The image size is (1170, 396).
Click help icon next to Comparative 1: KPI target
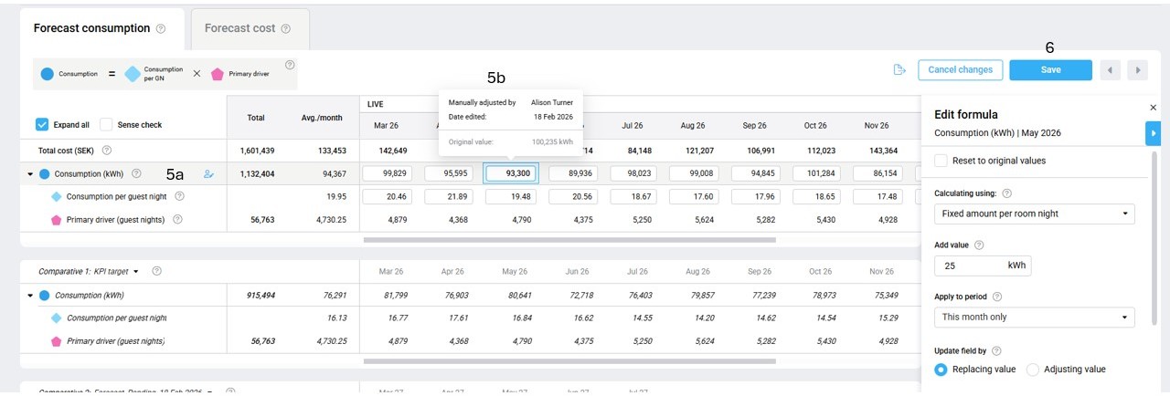(x=156, y=271)
